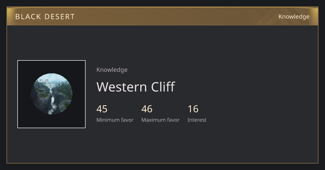Viewport: 325px width, 170px height.
Task: Select the interest value 16
Action: pos(193,109)
